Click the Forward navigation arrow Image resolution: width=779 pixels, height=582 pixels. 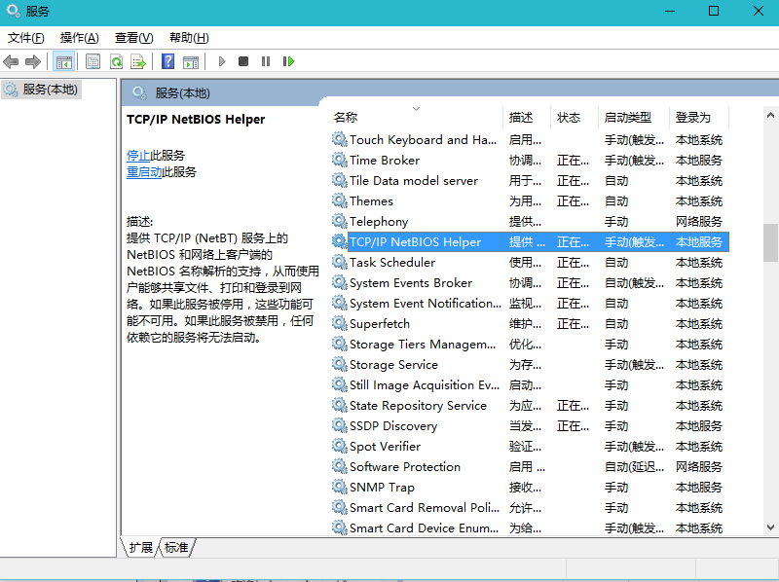coord(33,60)
